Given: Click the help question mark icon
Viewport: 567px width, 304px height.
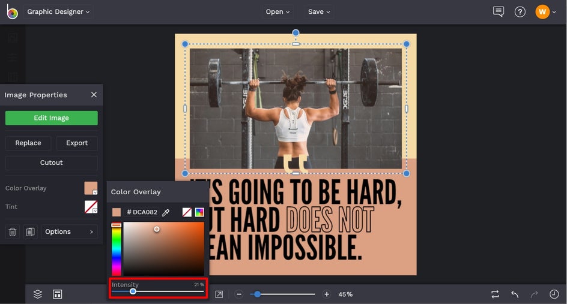Looking at the screenshot, I should pos(520,12).
